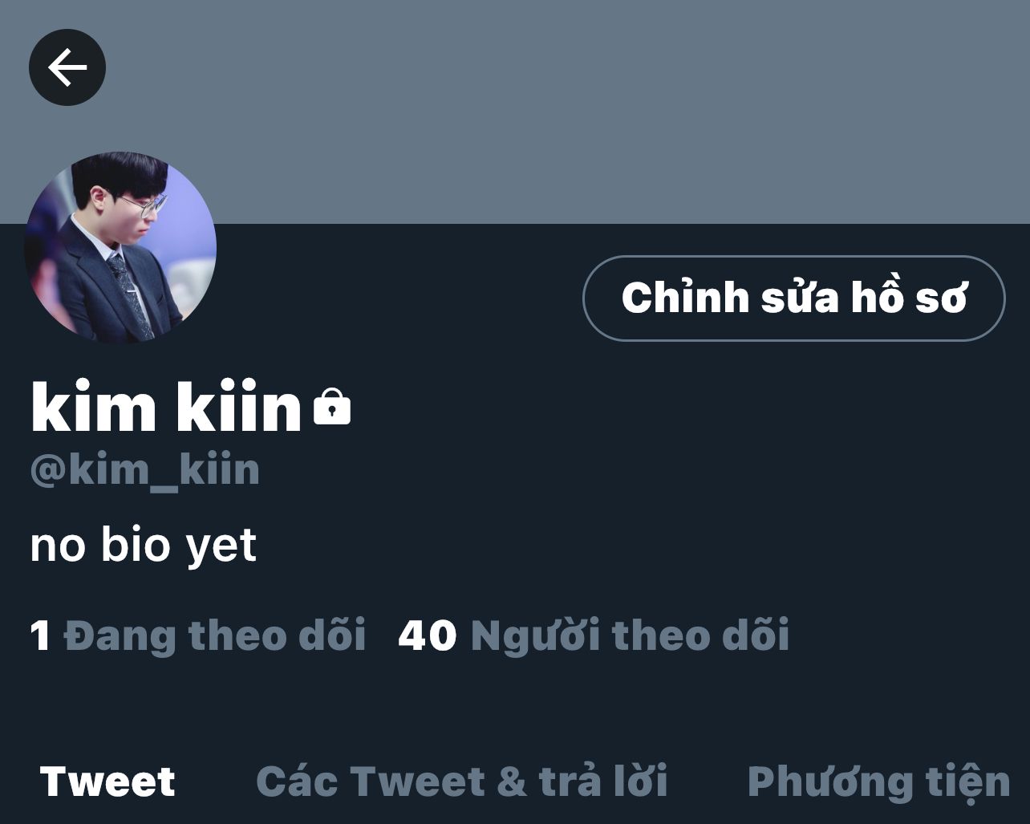Tap the gray header banner image
1030x824 pixels.
[515, 112]
